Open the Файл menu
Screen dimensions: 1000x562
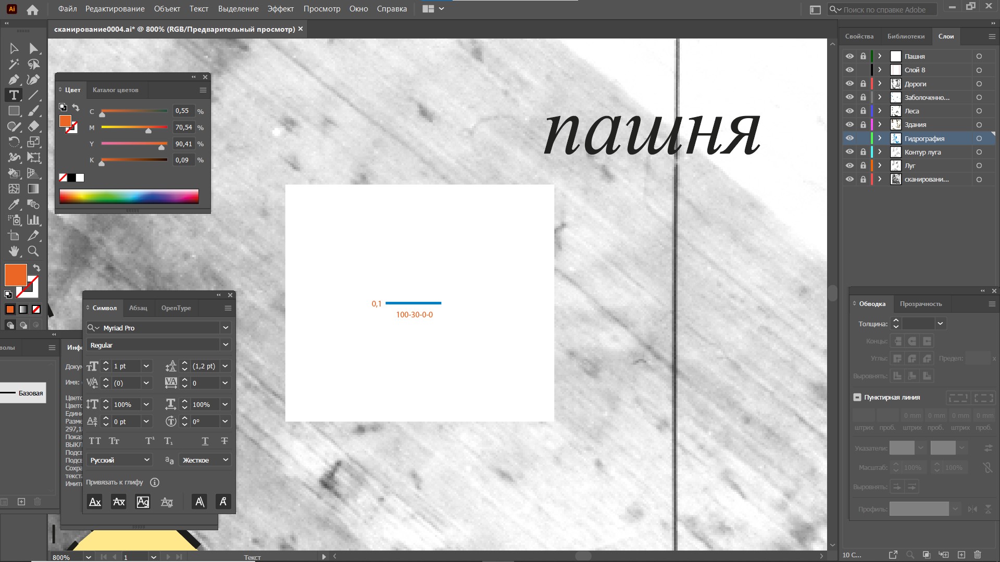67,9
